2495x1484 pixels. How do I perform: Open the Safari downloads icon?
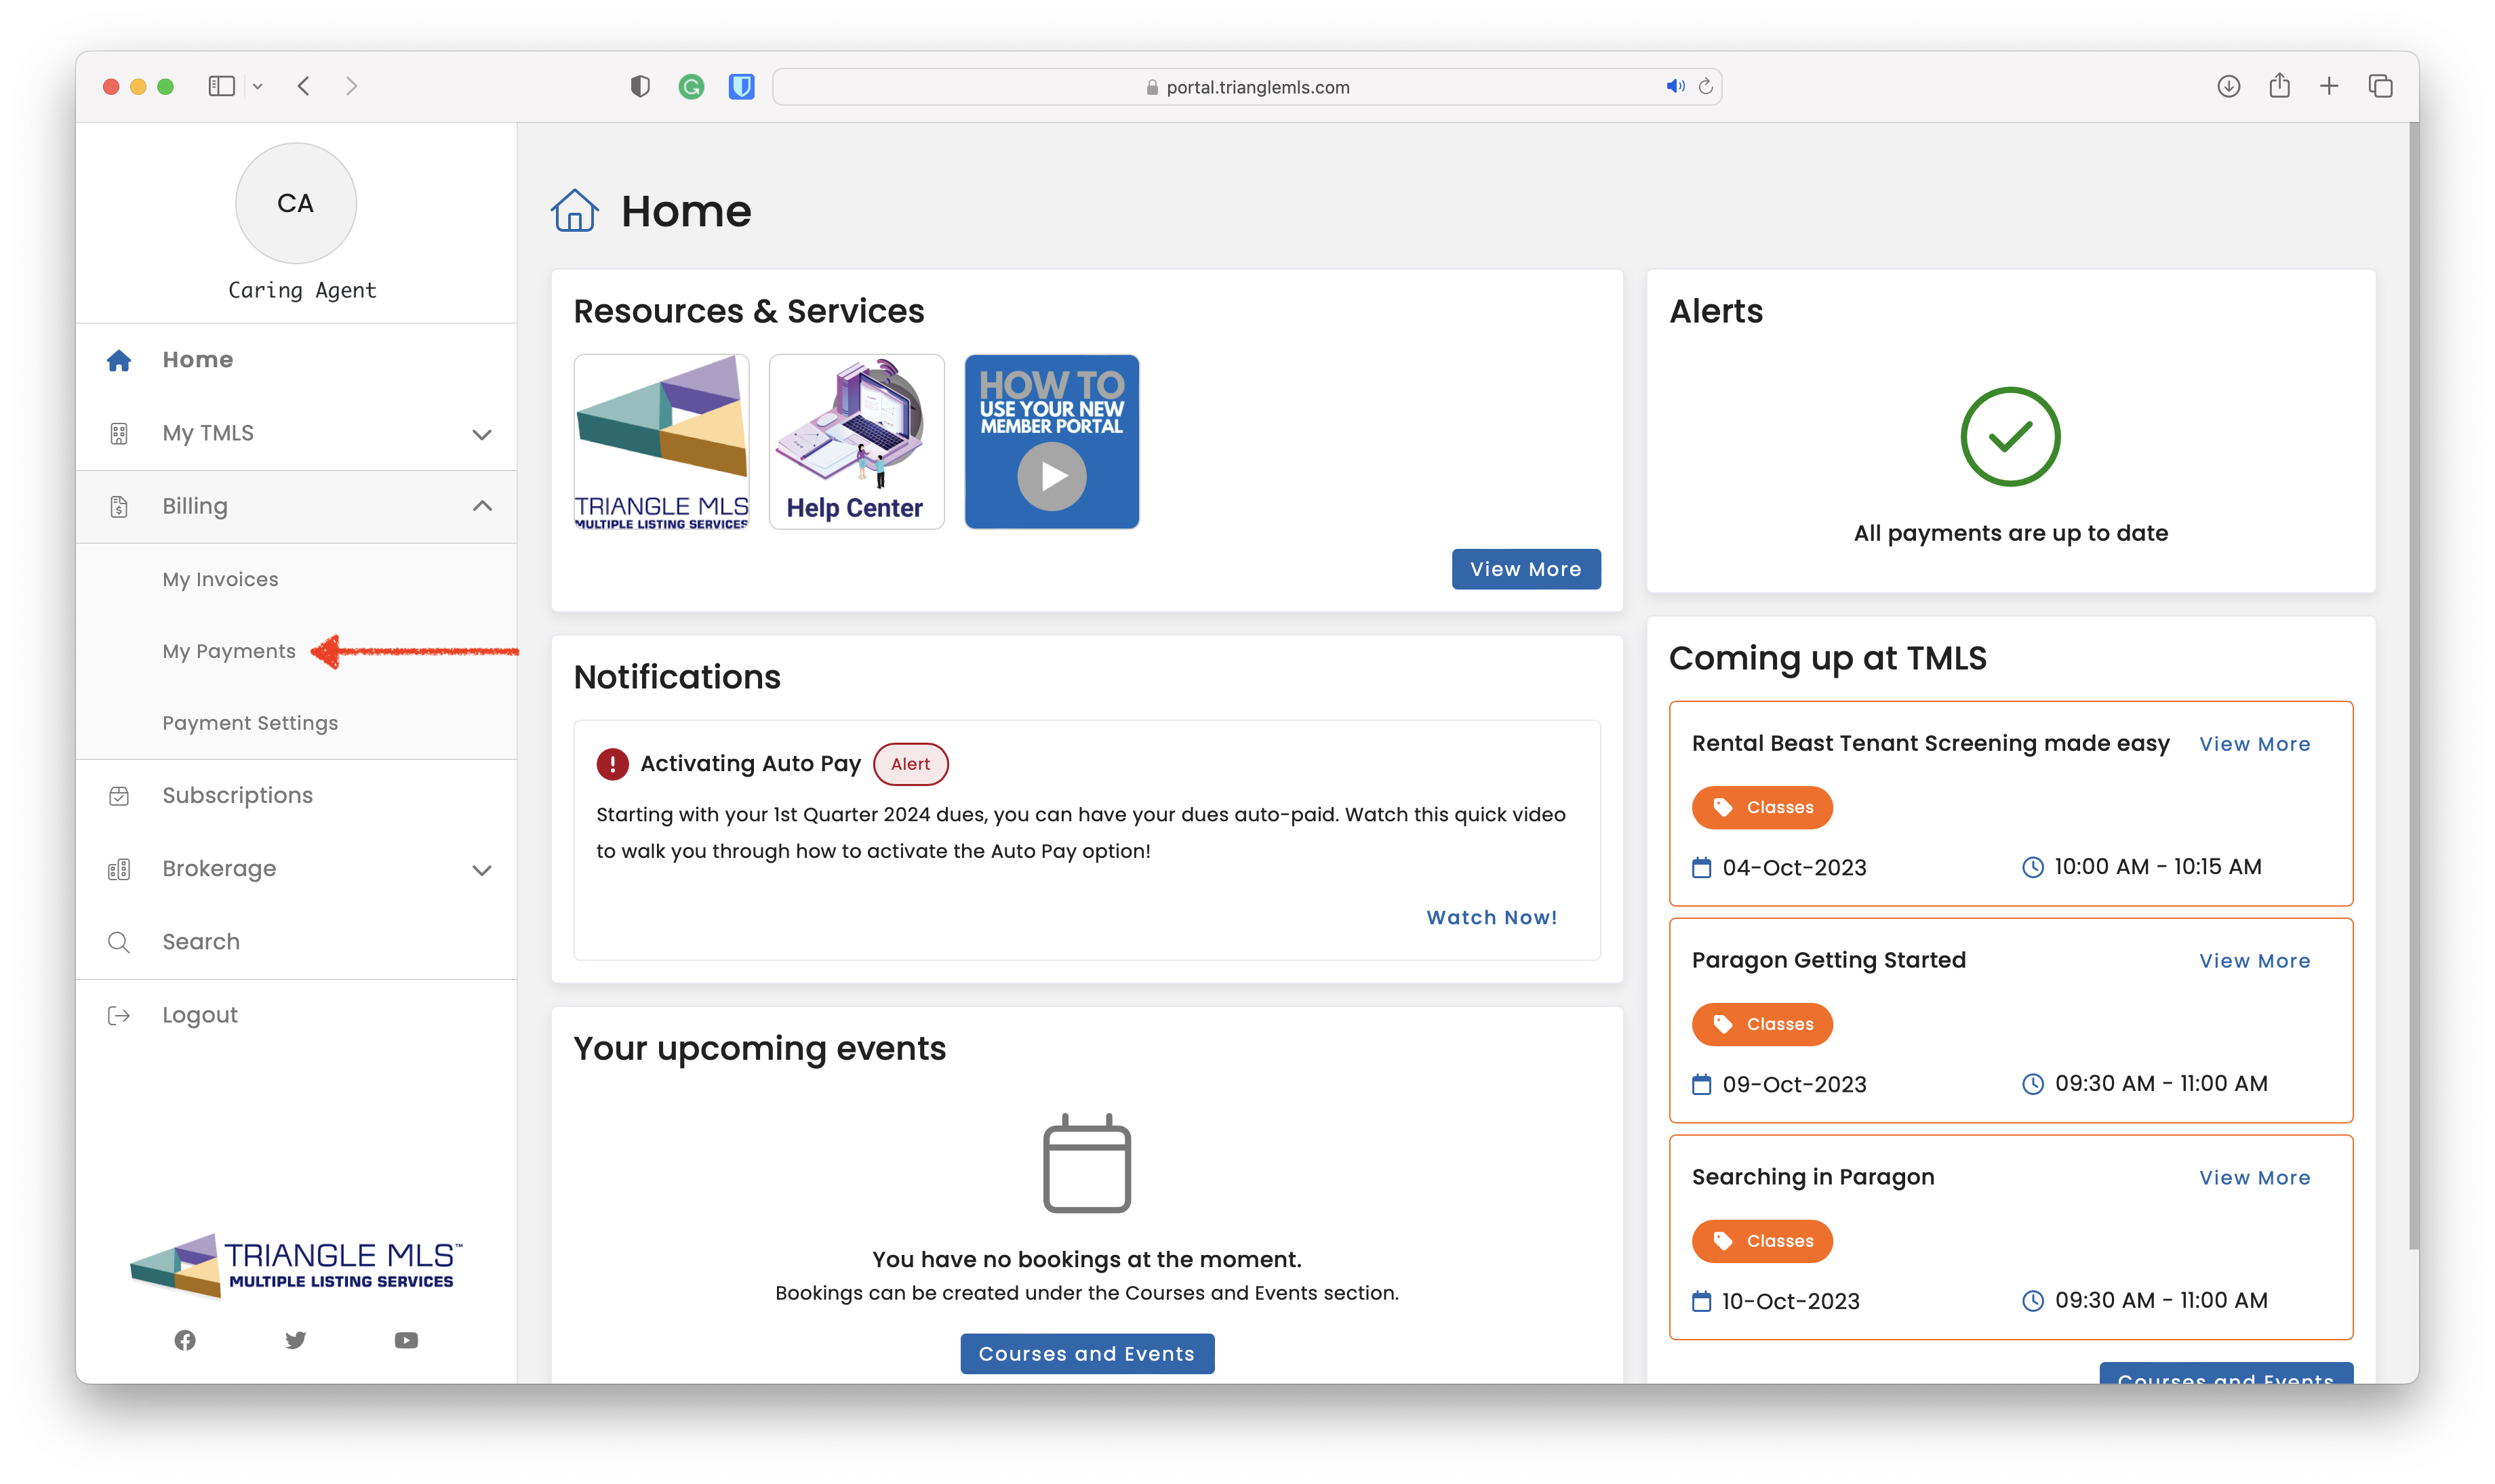[x=2228, y=86]
